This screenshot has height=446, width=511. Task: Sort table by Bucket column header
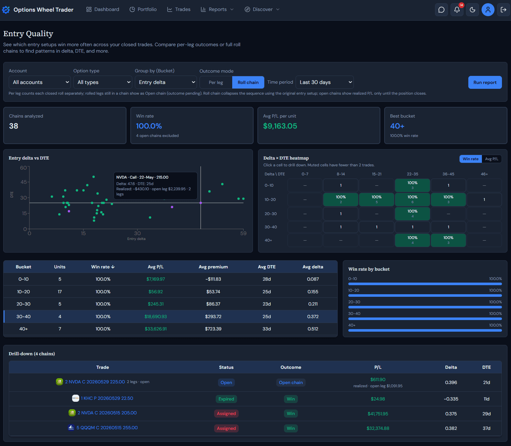click(23, 267)
